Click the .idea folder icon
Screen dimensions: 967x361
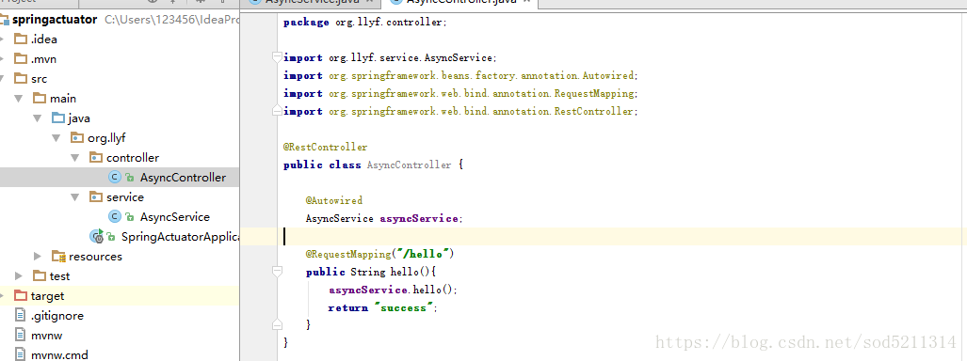[x=21, y=39]
